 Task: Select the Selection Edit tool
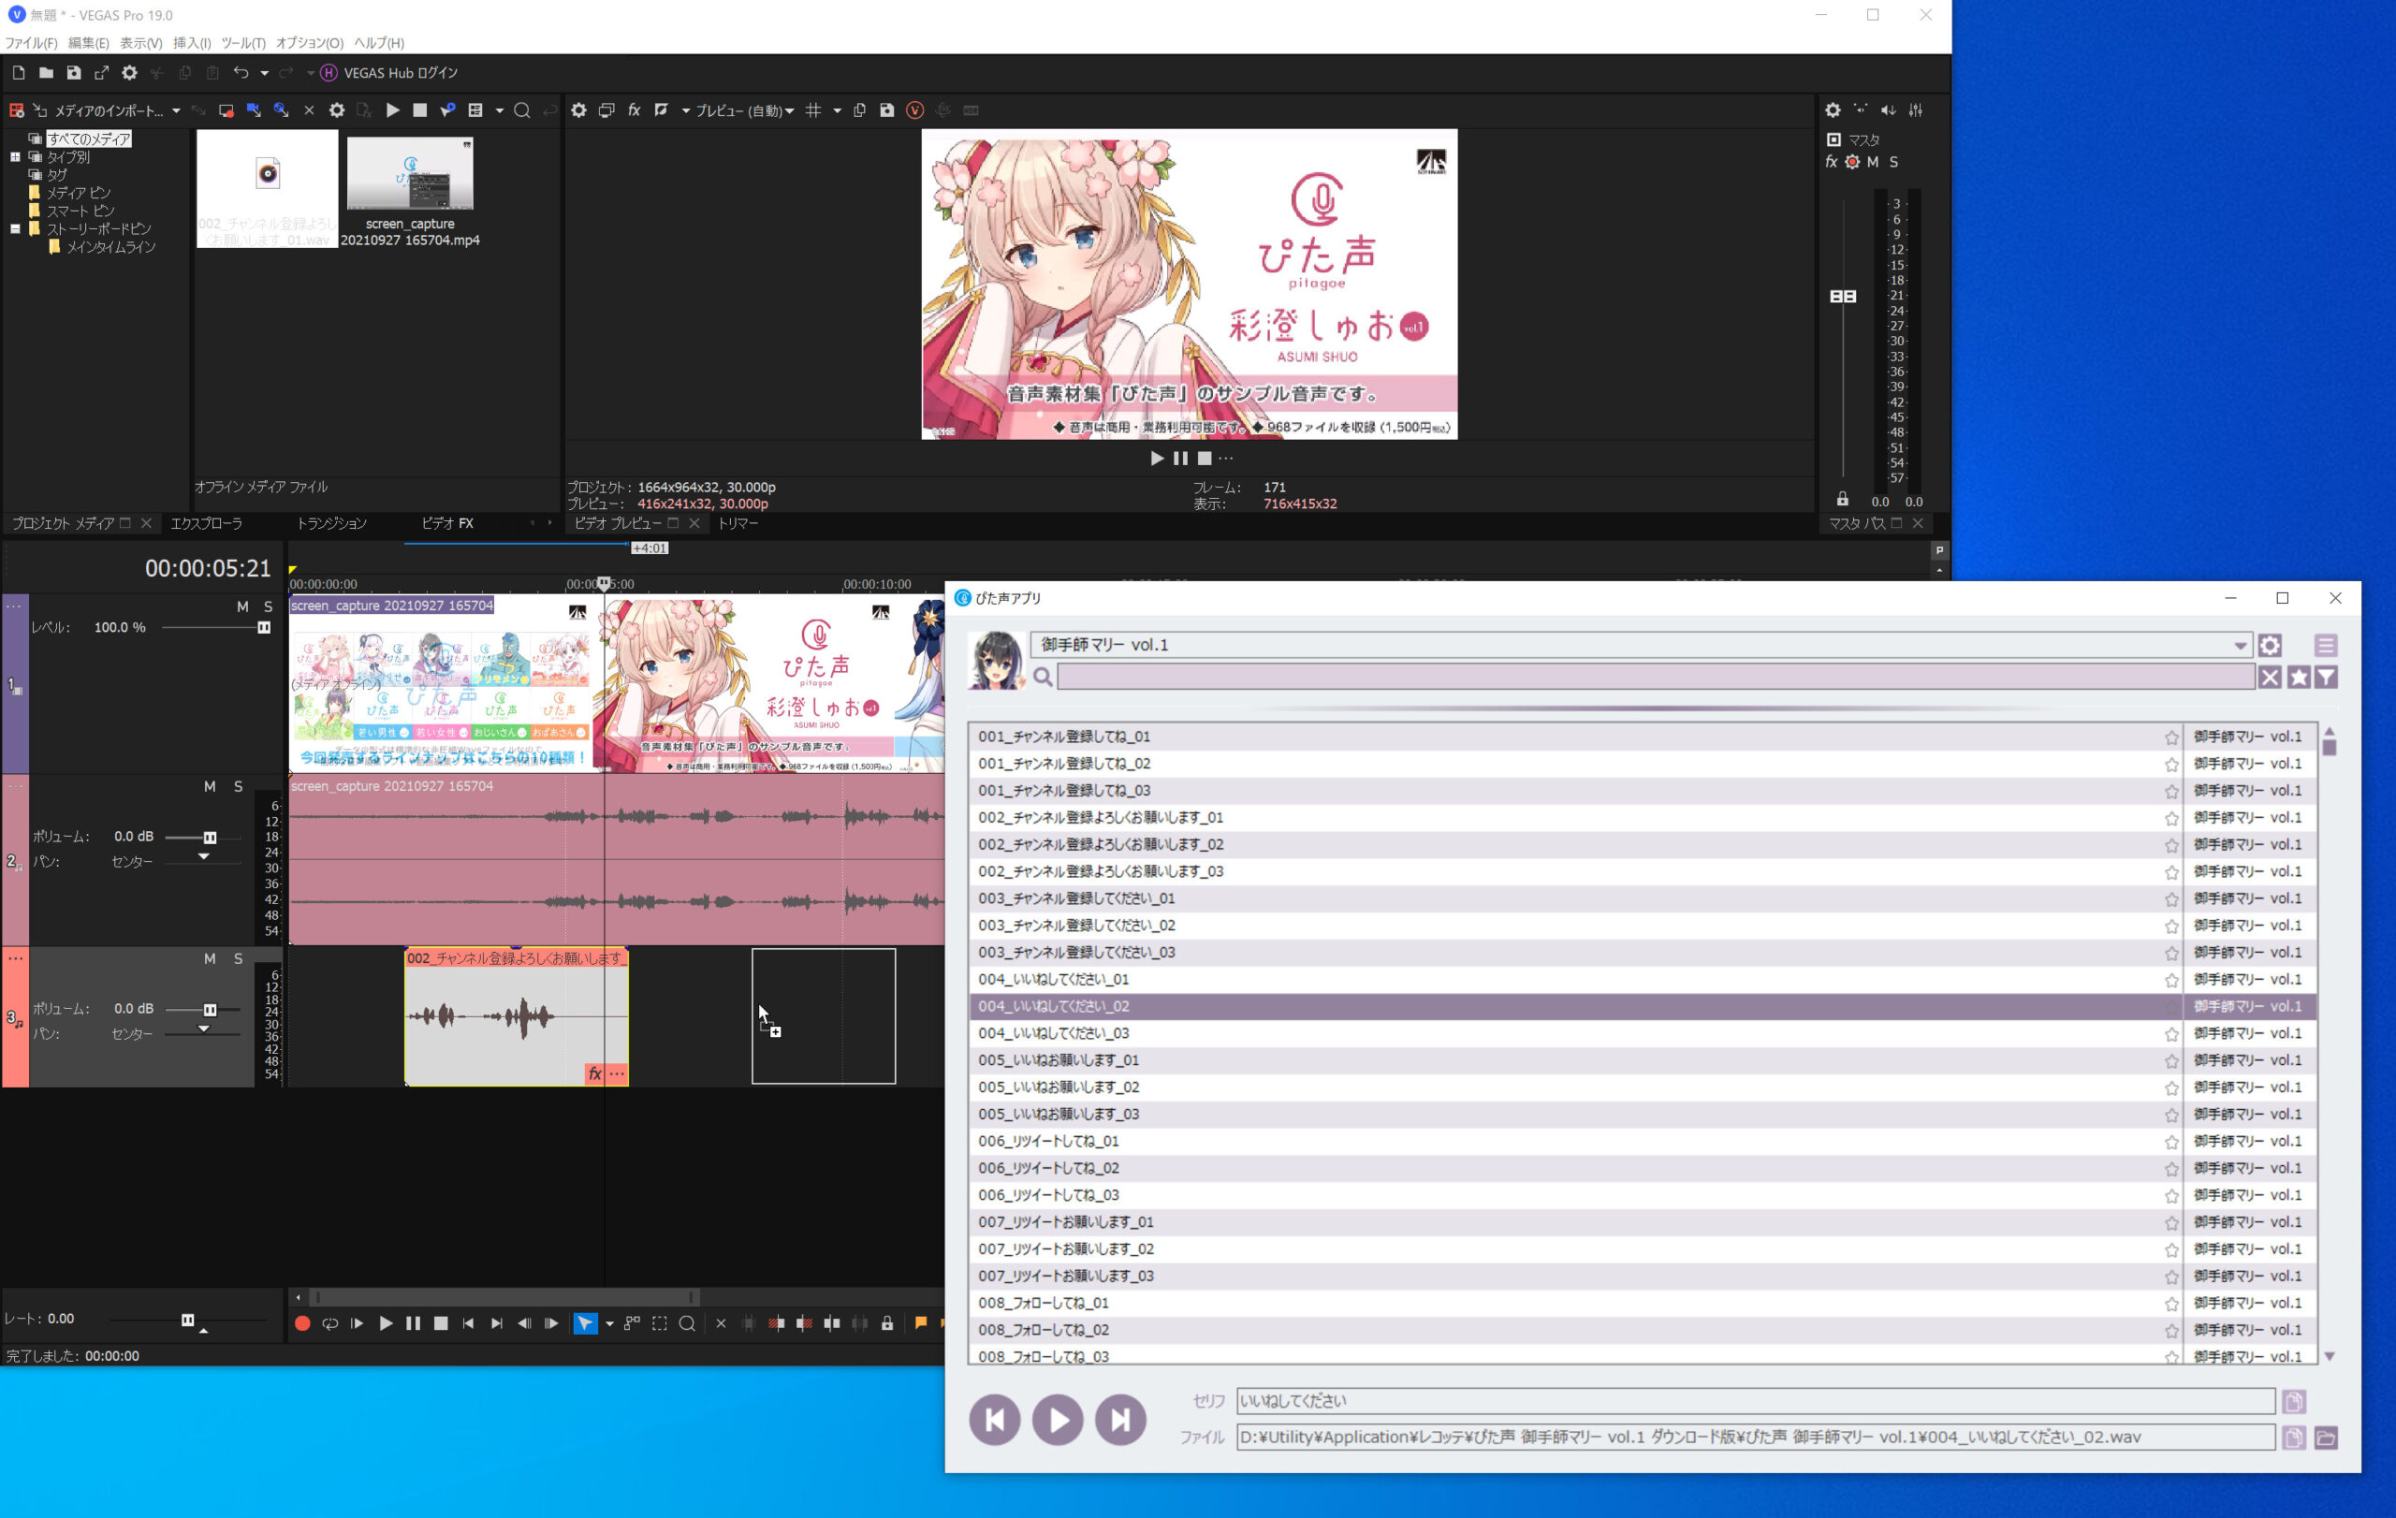pos(660,1324)
